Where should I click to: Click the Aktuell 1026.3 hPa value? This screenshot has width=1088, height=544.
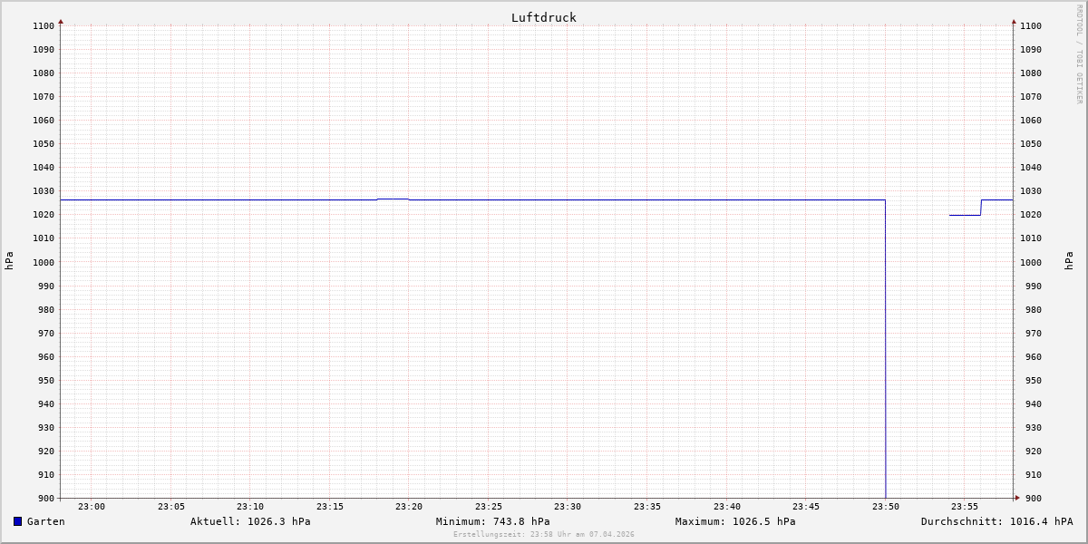[x=250, y=521]
